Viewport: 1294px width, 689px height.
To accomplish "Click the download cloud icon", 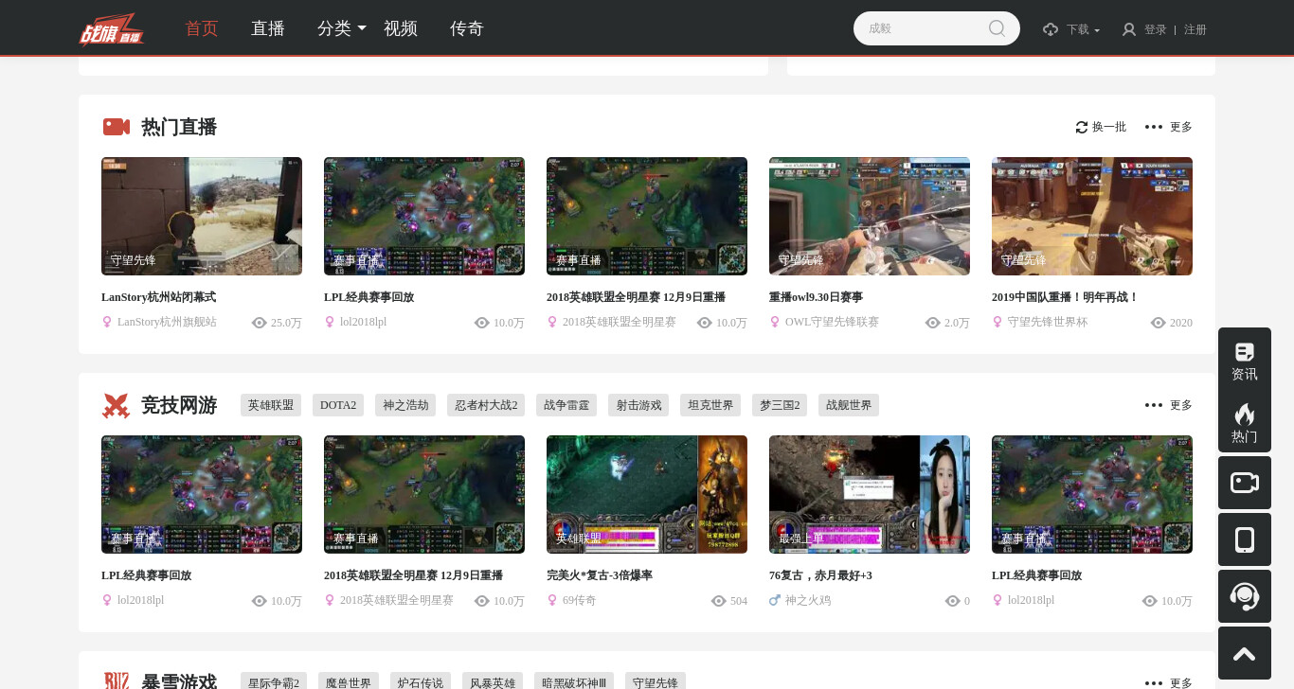I will 1051,29.
